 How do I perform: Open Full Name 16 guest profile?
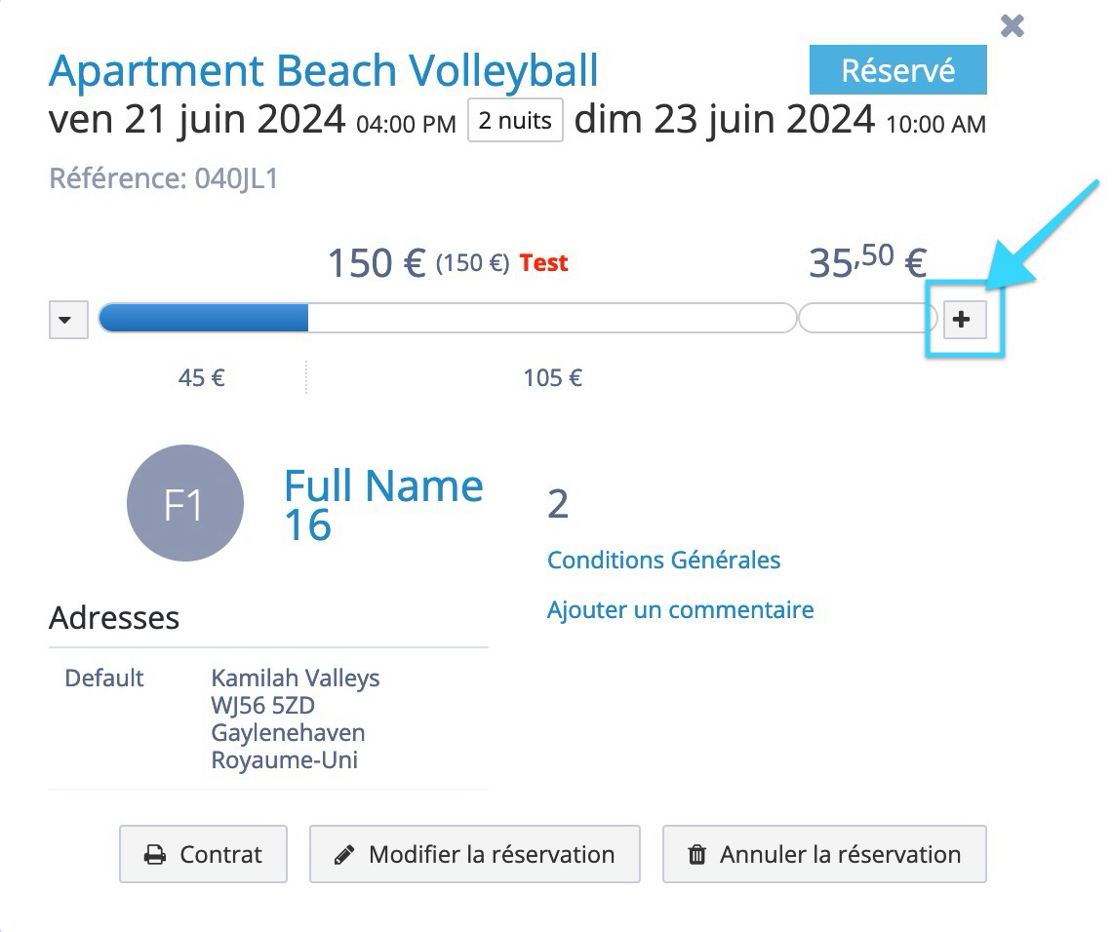383,504
